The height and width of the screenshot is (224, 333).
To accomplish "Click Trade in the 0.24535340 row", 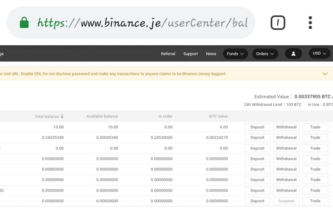I will (x=315, y=138).
